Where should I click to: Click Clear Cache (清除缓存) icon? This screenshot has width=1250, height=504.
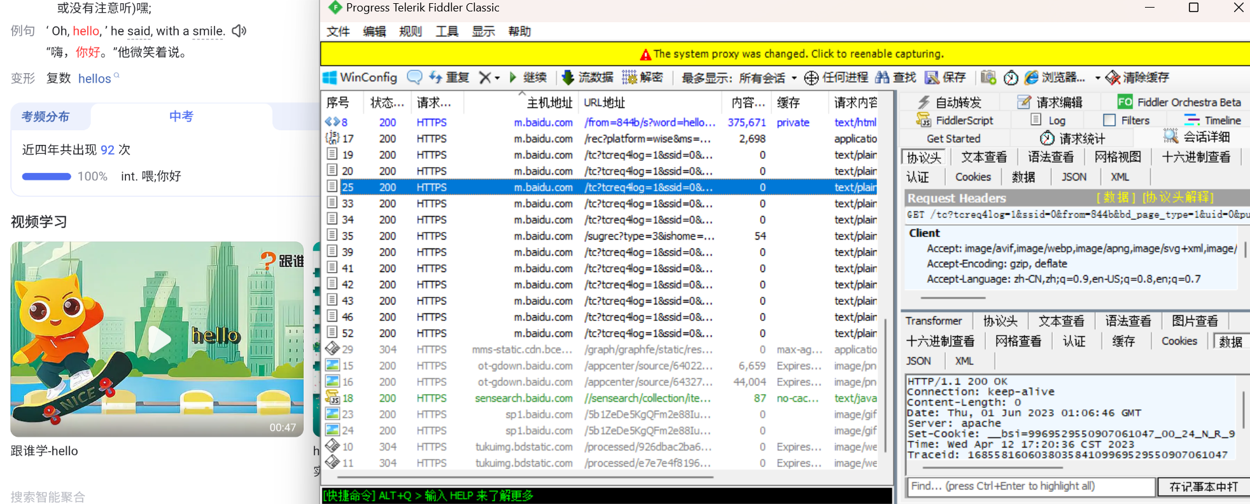pyautogui.click(x=1113, y=78)
